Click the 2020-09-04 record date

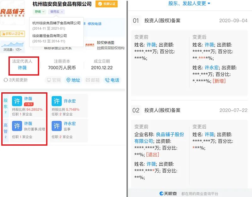coord(233,20)
